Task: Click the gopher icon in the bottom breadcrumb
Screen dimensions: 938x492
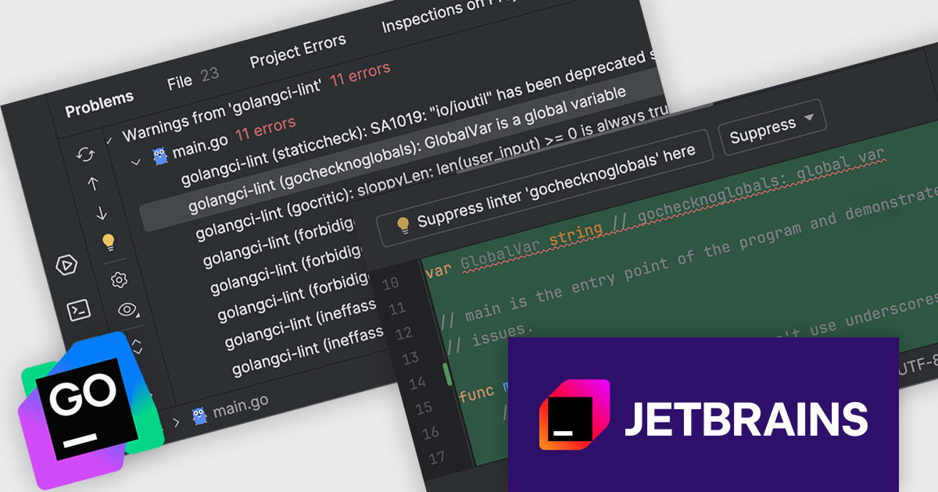Action: [x=199, y=415]
